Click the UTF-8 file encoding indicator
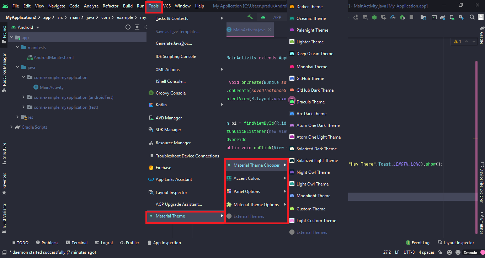The height and width of the screenshot is (258, 485). point(409,252)
